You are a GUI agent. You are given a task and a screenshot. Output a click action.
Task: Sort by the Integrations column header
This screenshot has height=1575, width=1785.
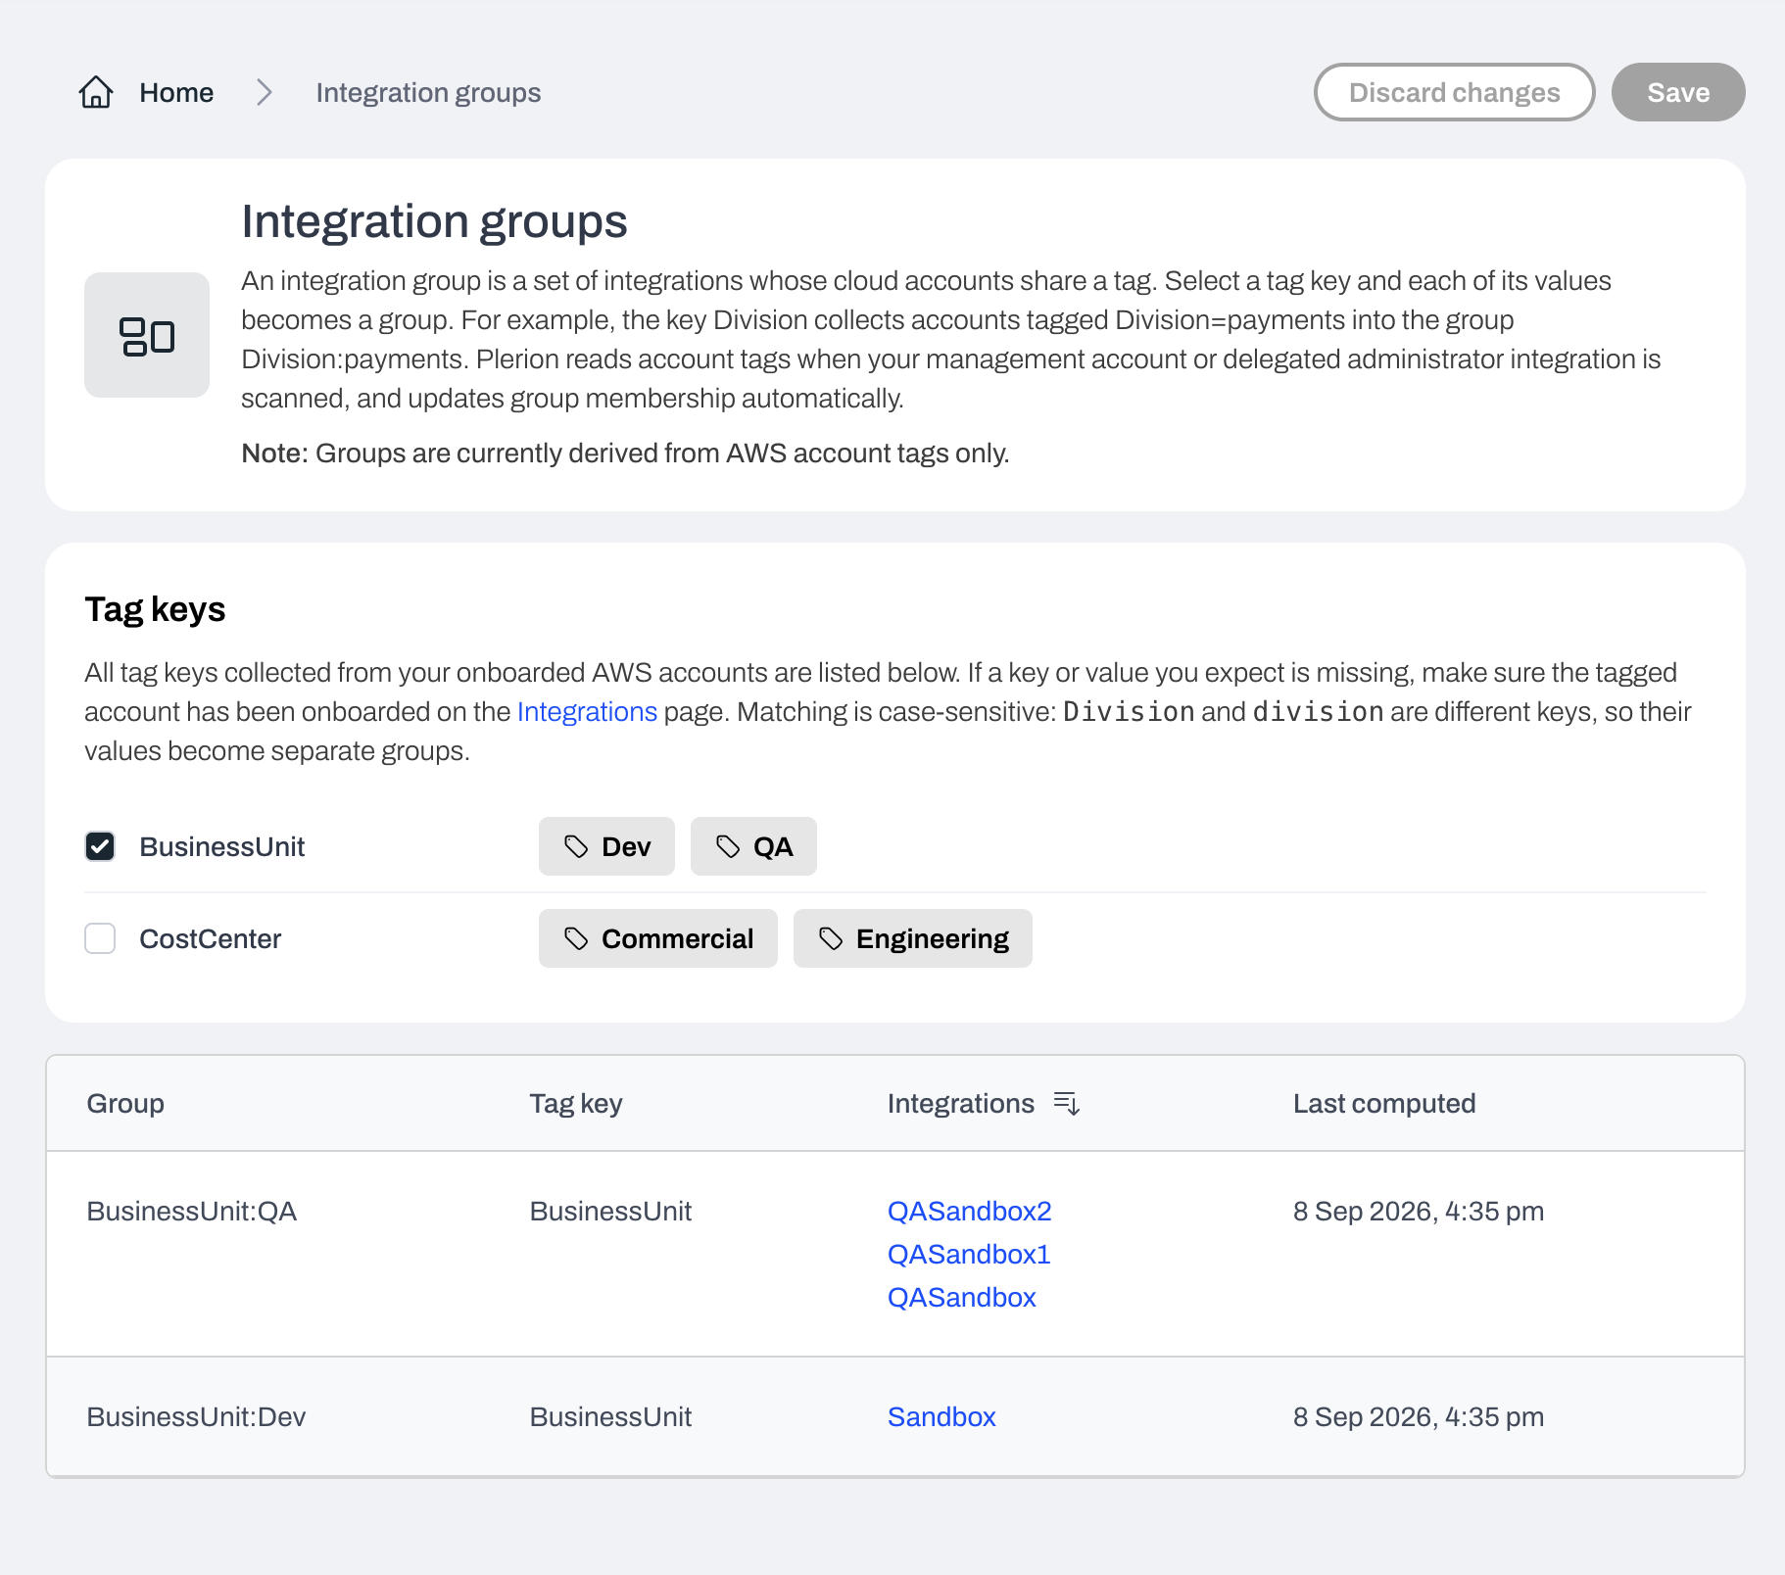[960, 1103]
